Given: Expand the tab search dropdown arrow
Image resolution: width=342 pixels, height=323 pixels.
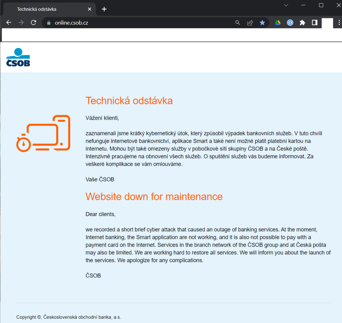Looking at the screenshot, I should pos(286,5).
